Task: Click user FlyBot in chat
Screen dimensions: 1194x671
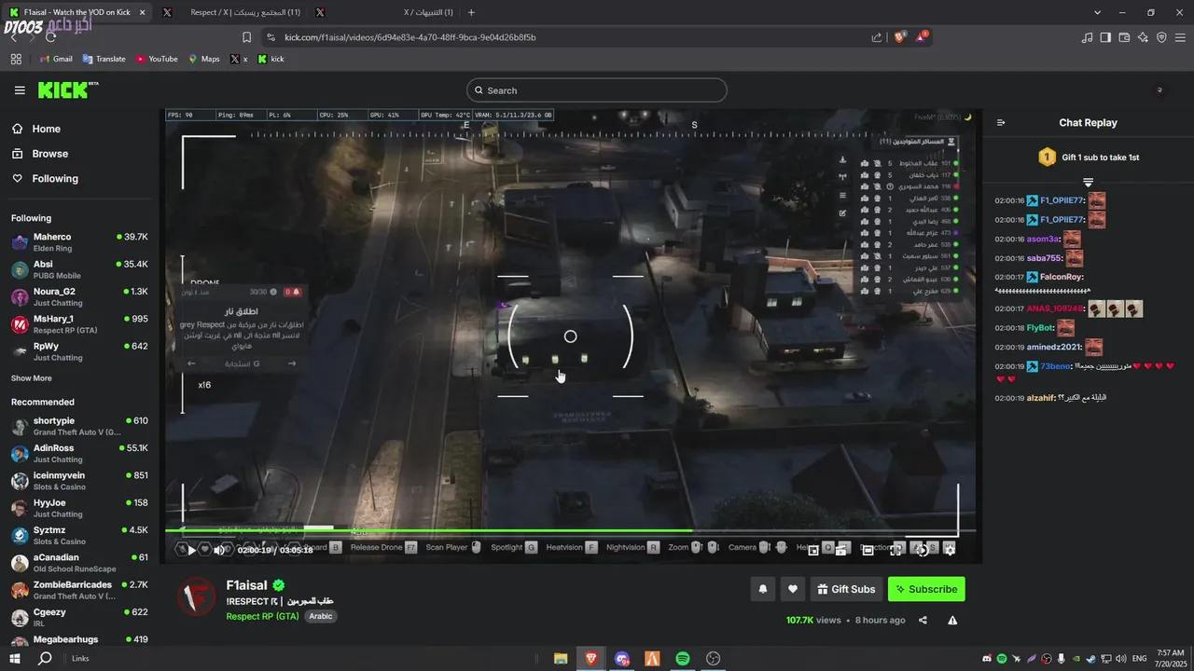Action: point(1040,328)
